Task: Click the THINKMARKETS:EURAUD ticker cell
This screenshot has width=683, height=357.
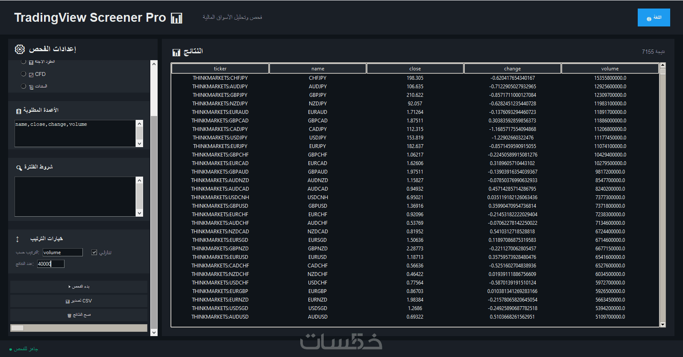Action: (220, 112)
